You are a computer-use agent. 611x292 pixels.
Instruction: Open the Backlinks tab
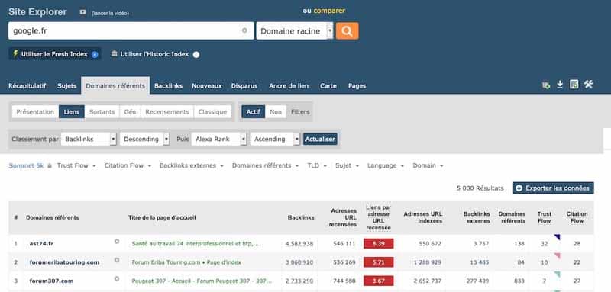pyautogui.click(x=168, y=86)
